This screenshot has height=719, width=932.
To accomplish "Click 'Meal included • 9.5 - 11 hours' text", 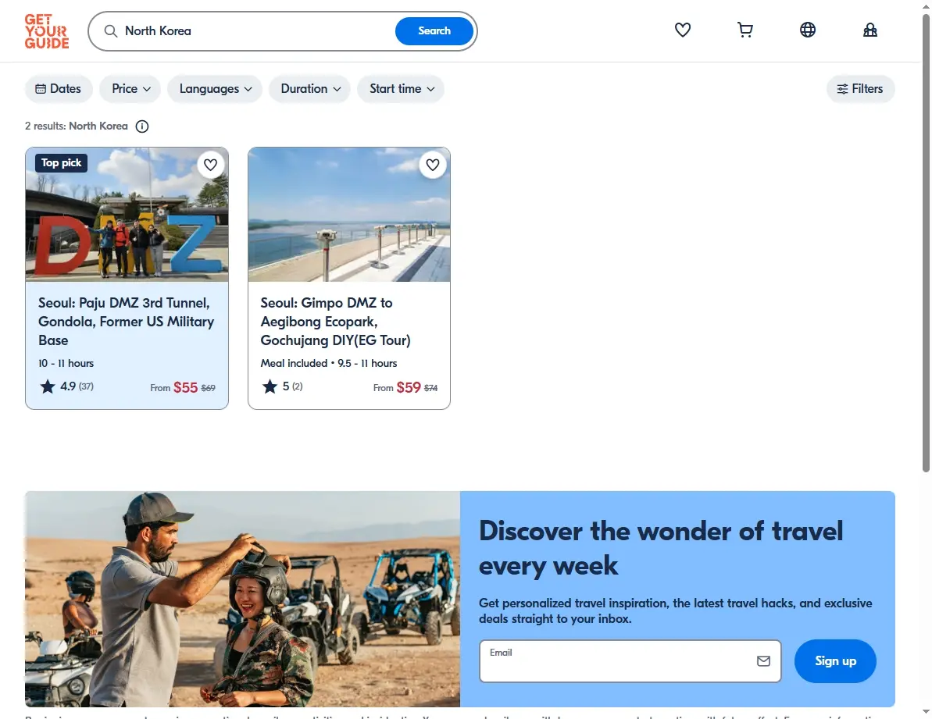I will 329,363.
